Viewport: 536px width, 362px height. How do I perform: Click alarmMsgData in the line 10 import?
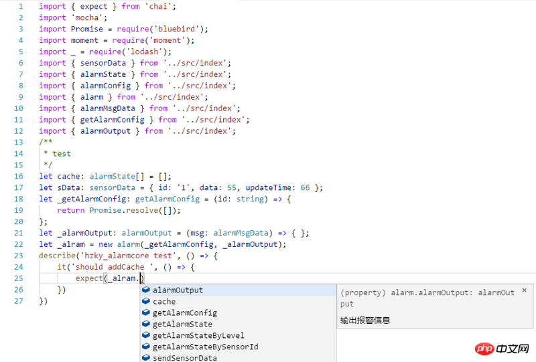108,108
